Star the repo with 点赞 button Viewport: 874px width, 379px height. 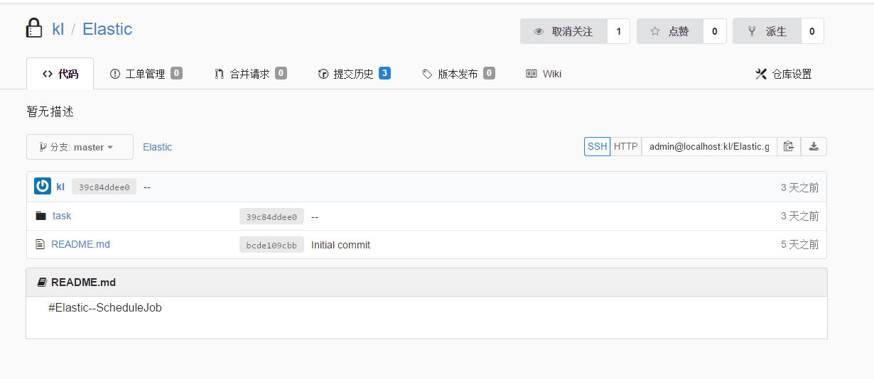(669, 31)
